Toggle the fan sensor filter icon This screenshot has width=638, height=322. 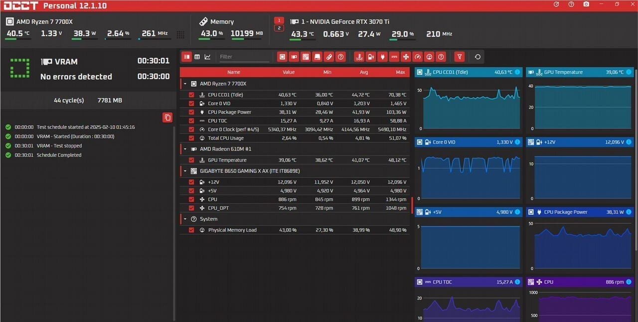point(406,57)
